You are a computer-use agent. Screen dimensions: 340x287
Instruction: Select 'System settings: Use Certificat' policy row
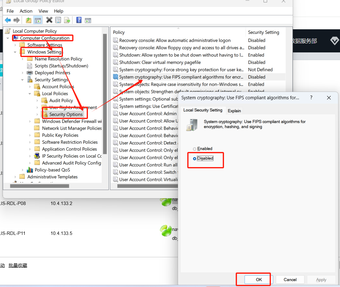point(148,106)
